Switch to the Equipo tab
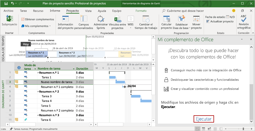This screenshot has width=255, height=131. [117, 11]
